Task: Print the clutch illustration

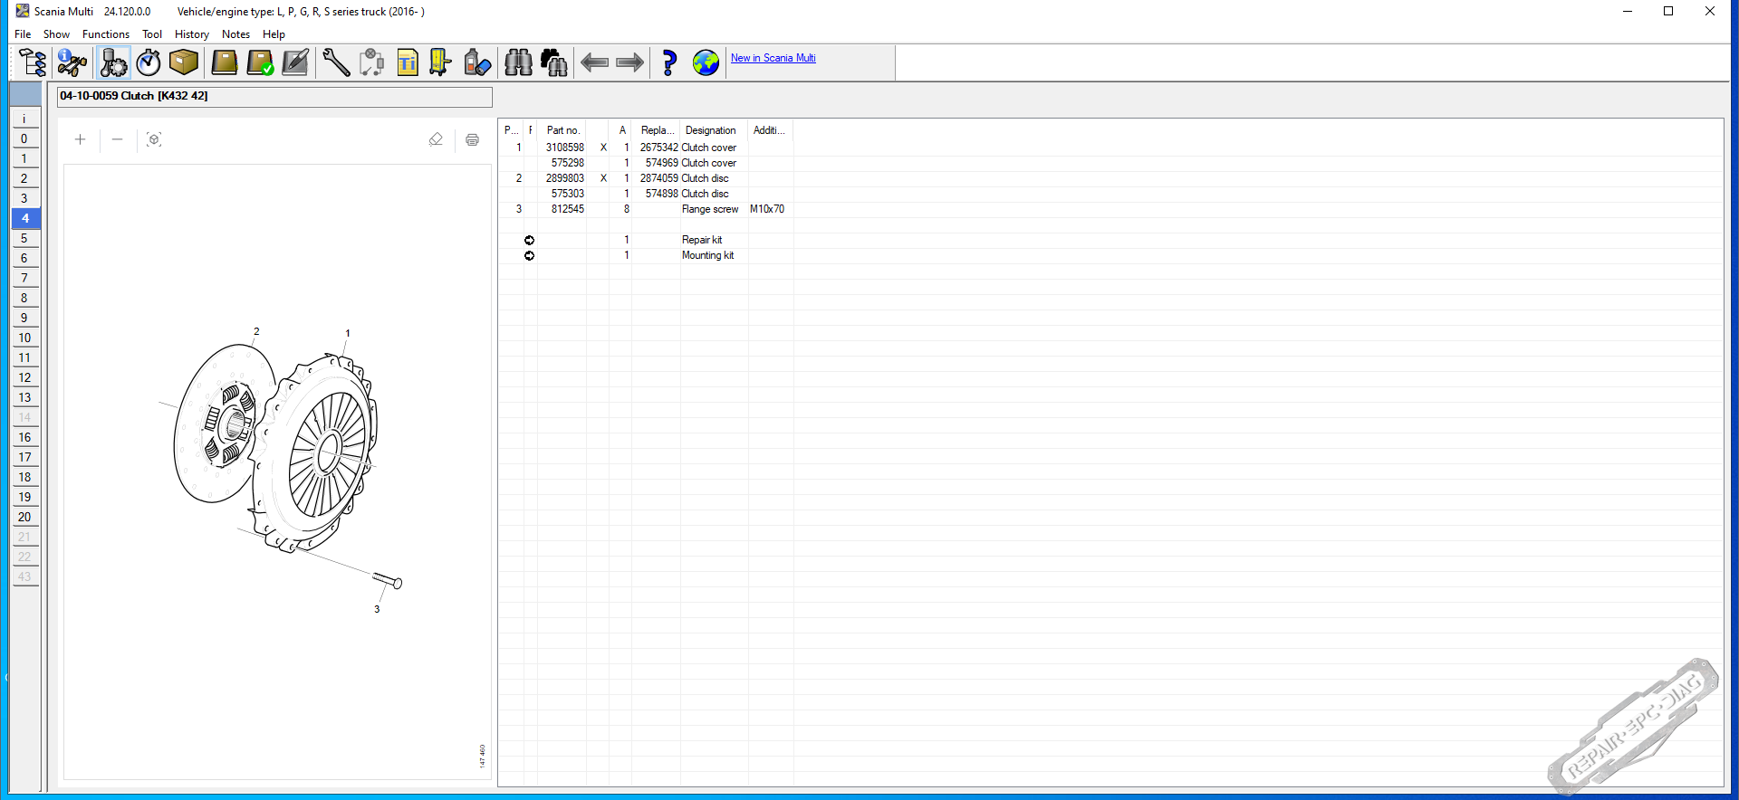Action: coord(472,139)
